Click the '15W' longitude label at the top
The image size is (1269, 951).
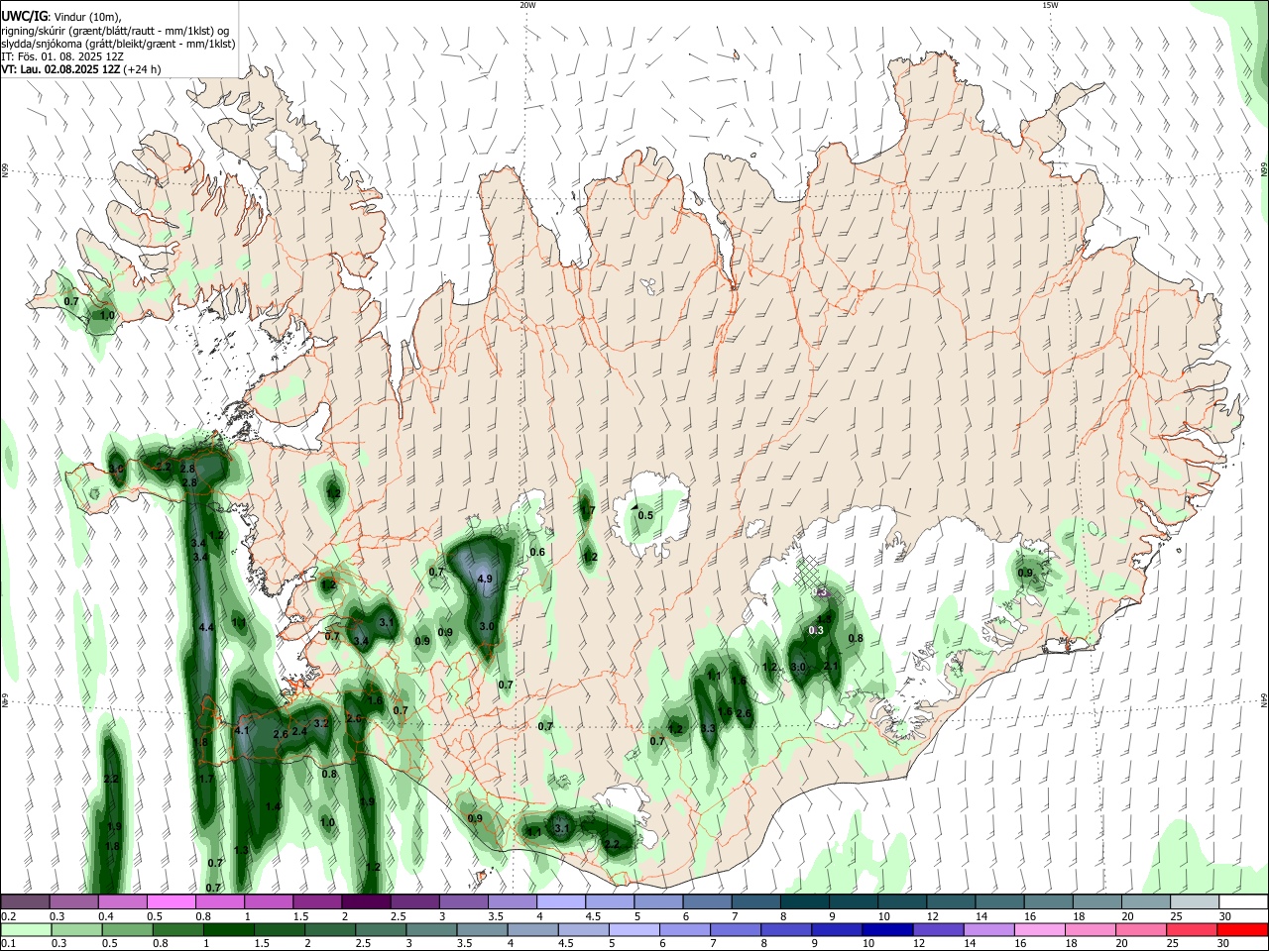click(1049, 5)
